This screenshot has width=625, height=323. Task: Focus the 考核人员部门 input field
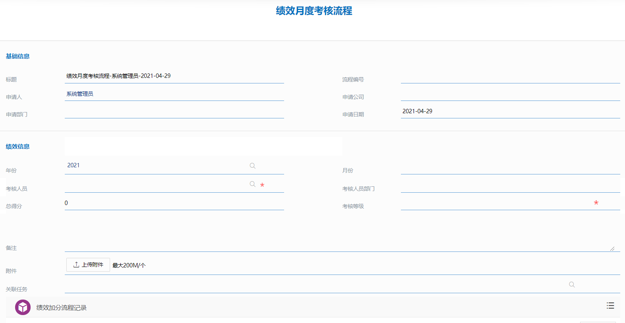point(511,185)
